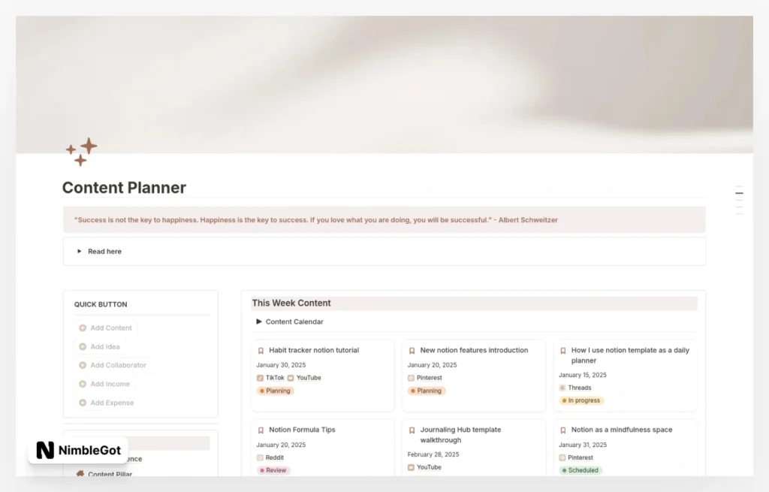Viewport: 769px width, 492px height.
Task: Click the Review status tag
Action: (x=273, y=470)
